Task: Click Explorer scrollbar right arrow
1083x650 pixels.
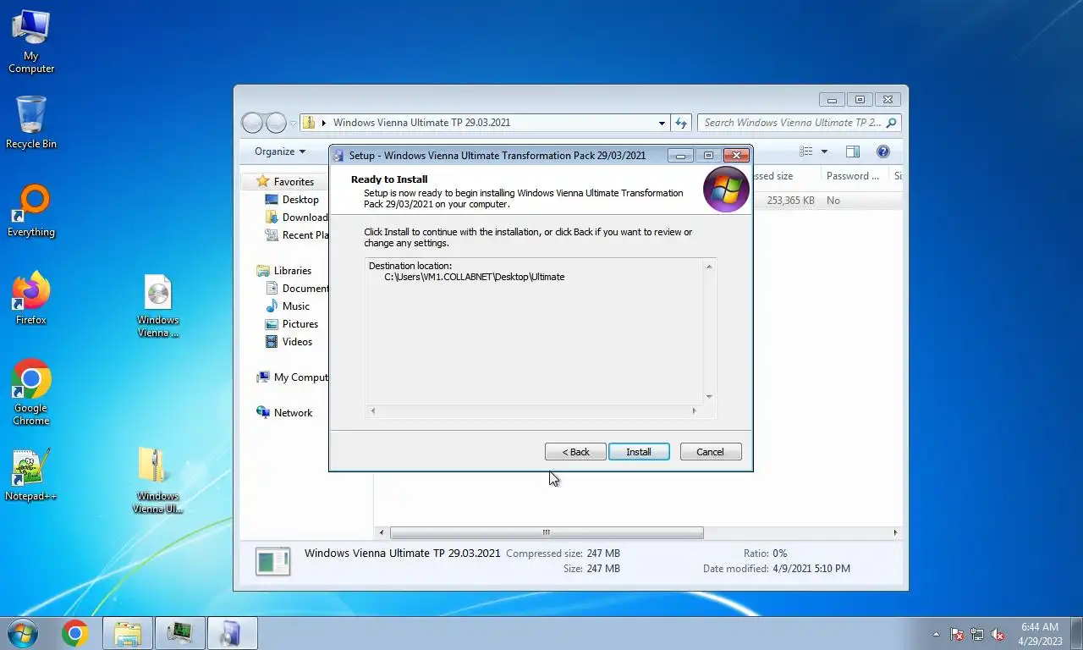Action: (x=895, y=533)
